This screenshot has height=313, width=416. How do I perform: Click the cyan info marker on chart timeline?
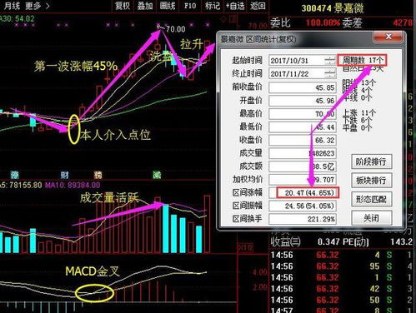click(x=14, y=175)
